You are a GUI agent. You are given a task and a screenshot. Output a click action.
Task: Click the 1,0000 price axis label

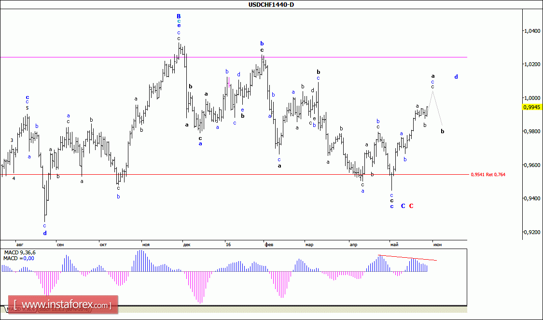[532, 98]
